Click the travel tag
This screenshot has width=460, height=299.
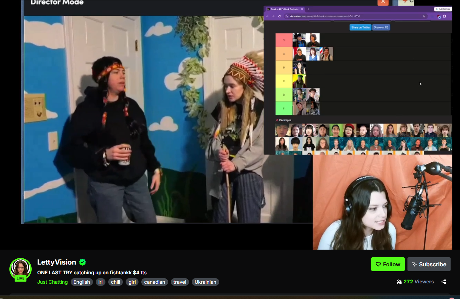[x=180, y=282]
